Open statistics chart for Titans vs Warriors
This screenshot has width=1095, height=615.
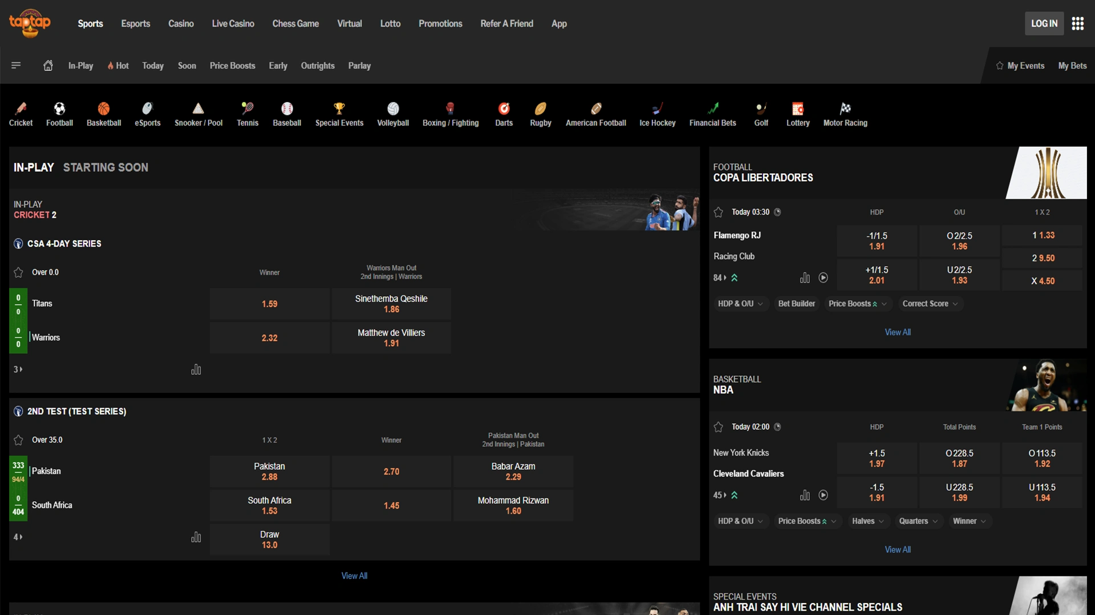point(196,370)
